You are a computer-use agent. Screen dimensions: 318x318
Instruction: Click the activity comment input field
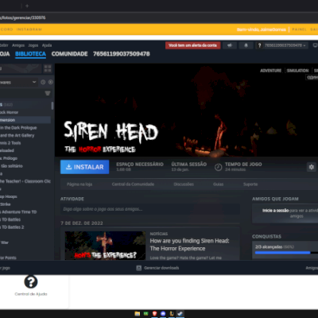click(150, 209)
